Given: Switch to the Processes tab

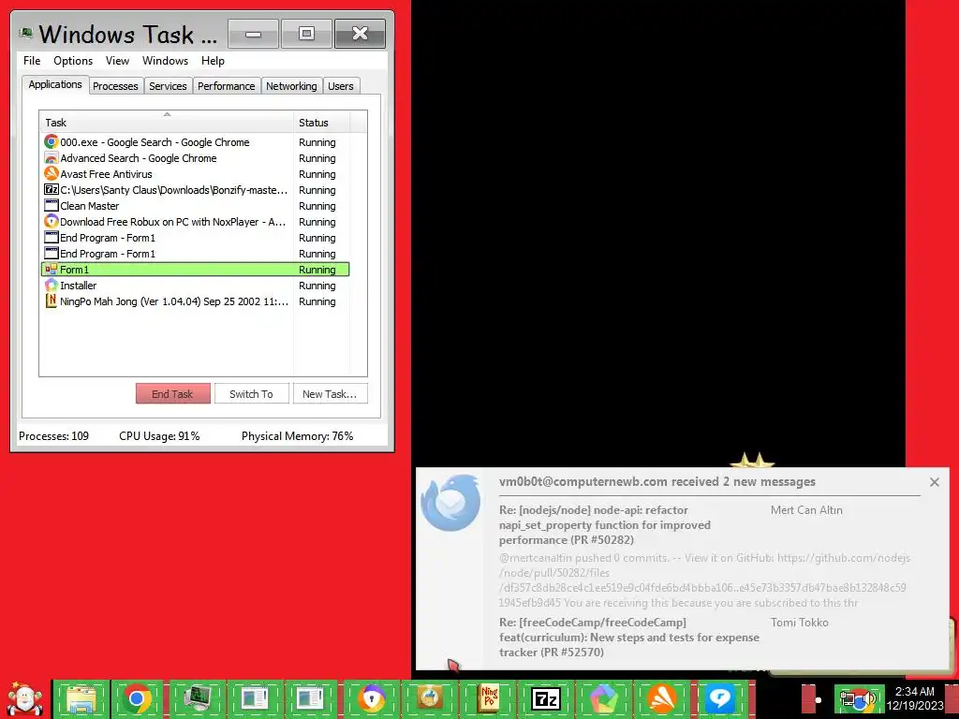Looking at the screenshot, I should 115,86.
